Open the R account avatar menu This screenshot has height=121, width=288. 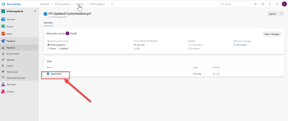[284, 4]
